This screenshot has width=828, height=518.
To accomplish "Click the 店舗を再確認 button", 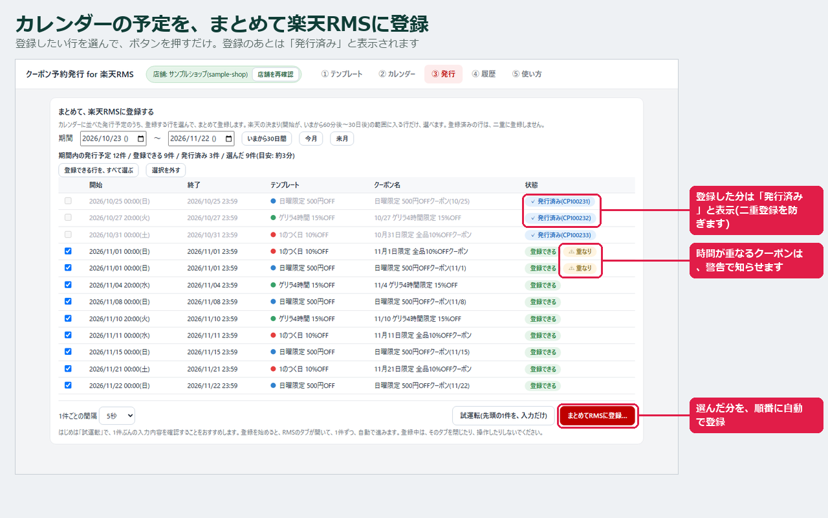I will pos(276,74).
